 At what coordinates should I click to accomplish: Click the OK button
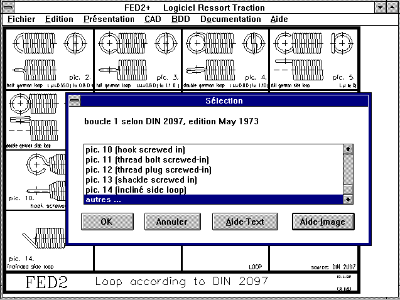(106, 222)
